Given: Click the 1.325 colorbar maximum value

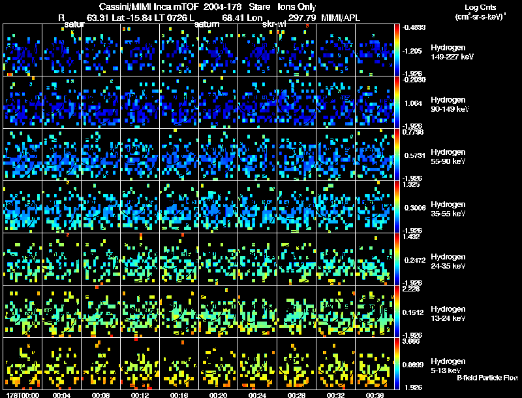Looking at the screenshot, I should 411,184.
